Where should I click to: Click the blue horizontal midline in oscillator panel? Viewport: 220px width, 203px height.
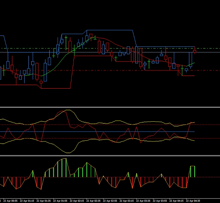97,132
